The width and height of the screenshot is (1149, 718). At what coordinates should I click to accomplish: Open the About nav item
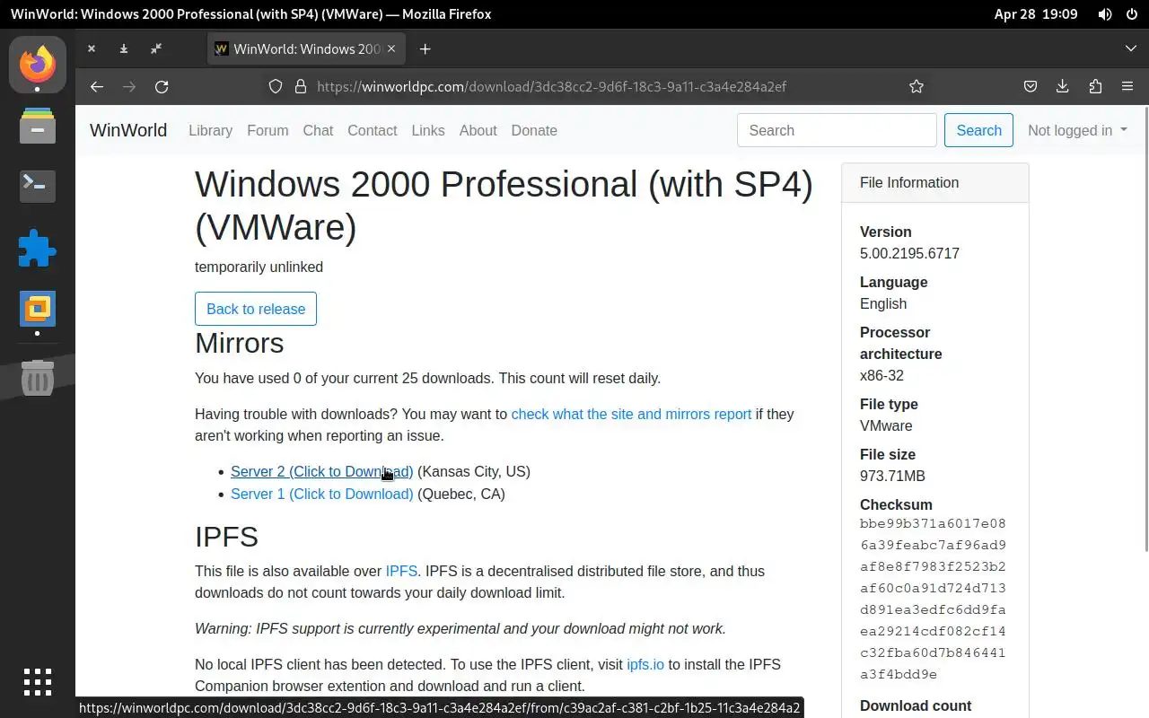coord(478,130)
